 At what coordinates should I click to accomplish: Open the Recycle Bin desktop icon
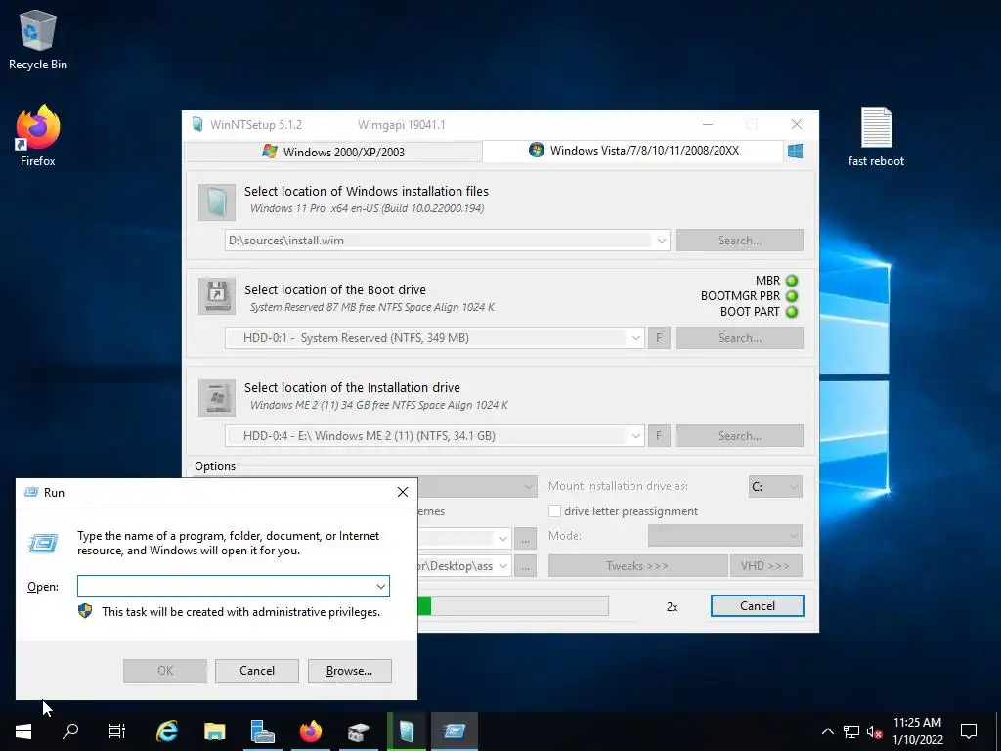click(38, 39)
